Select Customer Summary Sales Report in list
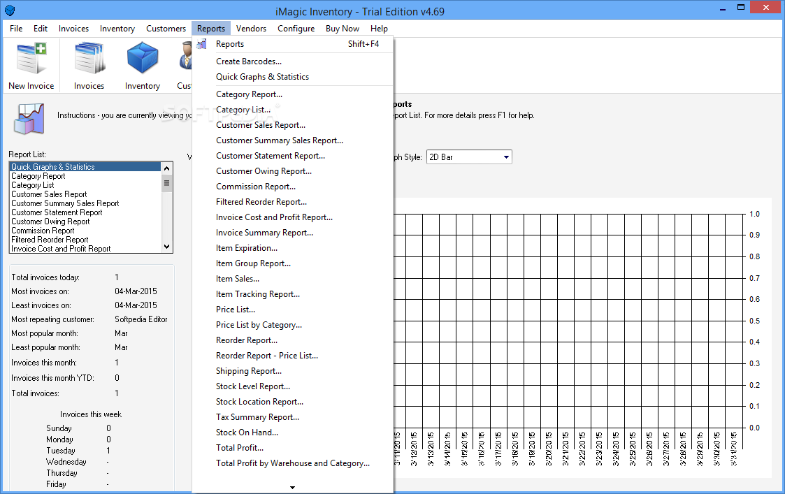 (x=85, y=203)
